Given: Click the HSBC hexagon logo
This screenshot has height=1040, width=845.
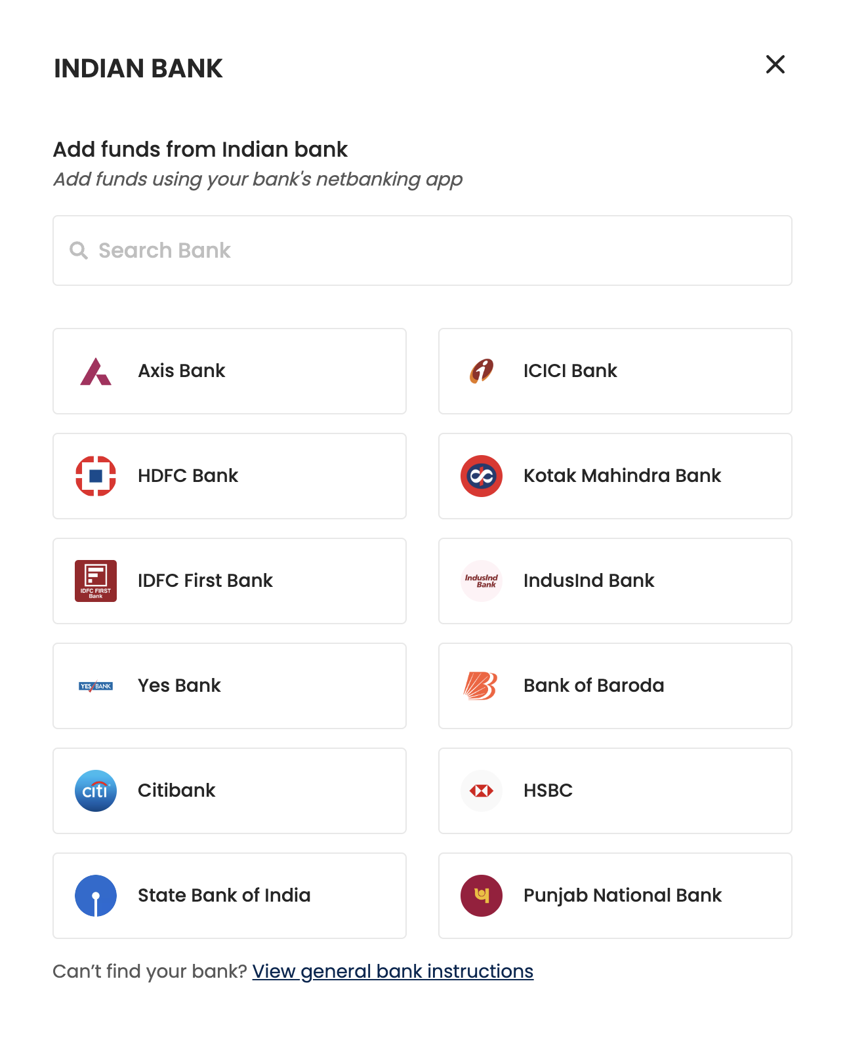Looking at the screenshot, I should (x=482, y=791).
